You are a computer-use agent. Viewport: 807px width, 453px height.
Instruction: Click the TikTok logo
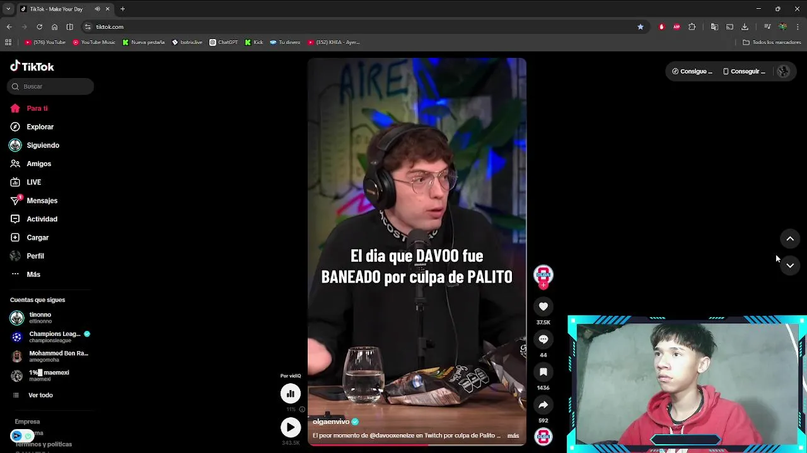click(x=32, y=66)
